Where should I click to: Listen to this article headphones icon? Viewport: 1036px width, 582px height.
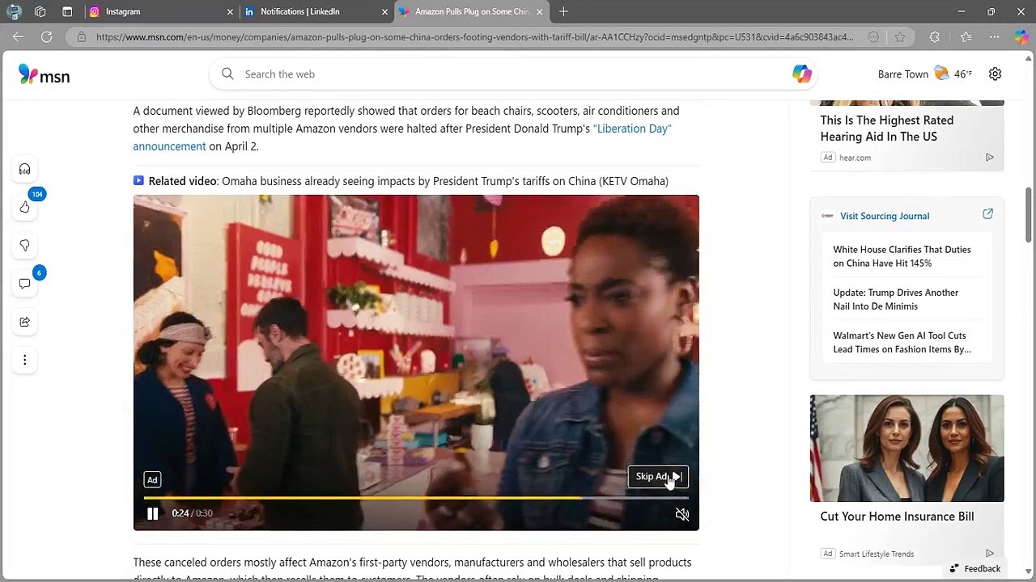coord(24,169)
